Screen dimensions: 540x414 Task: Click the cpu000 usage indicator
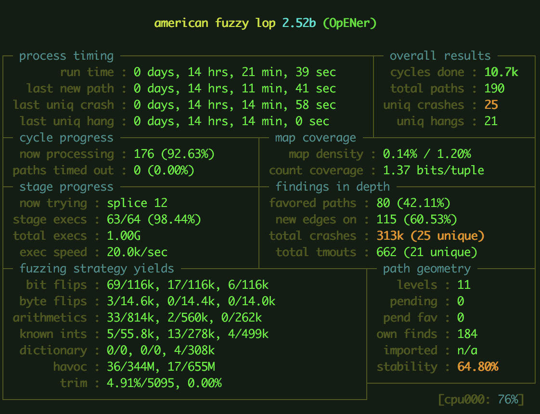tap(481, 399)
